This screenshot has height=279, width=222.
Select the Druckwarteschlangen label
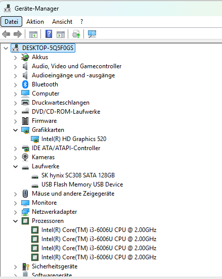(61, 103)
